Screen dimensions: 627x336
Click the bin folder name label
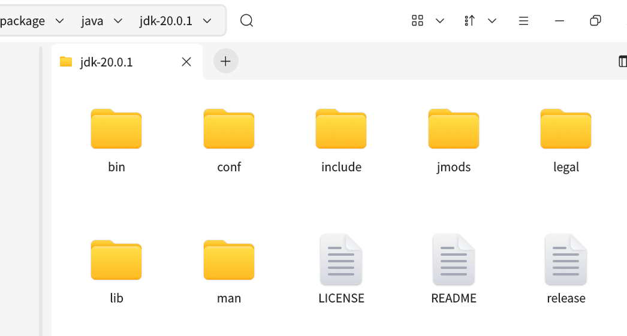pyautogui.click(x=116, y=167)
